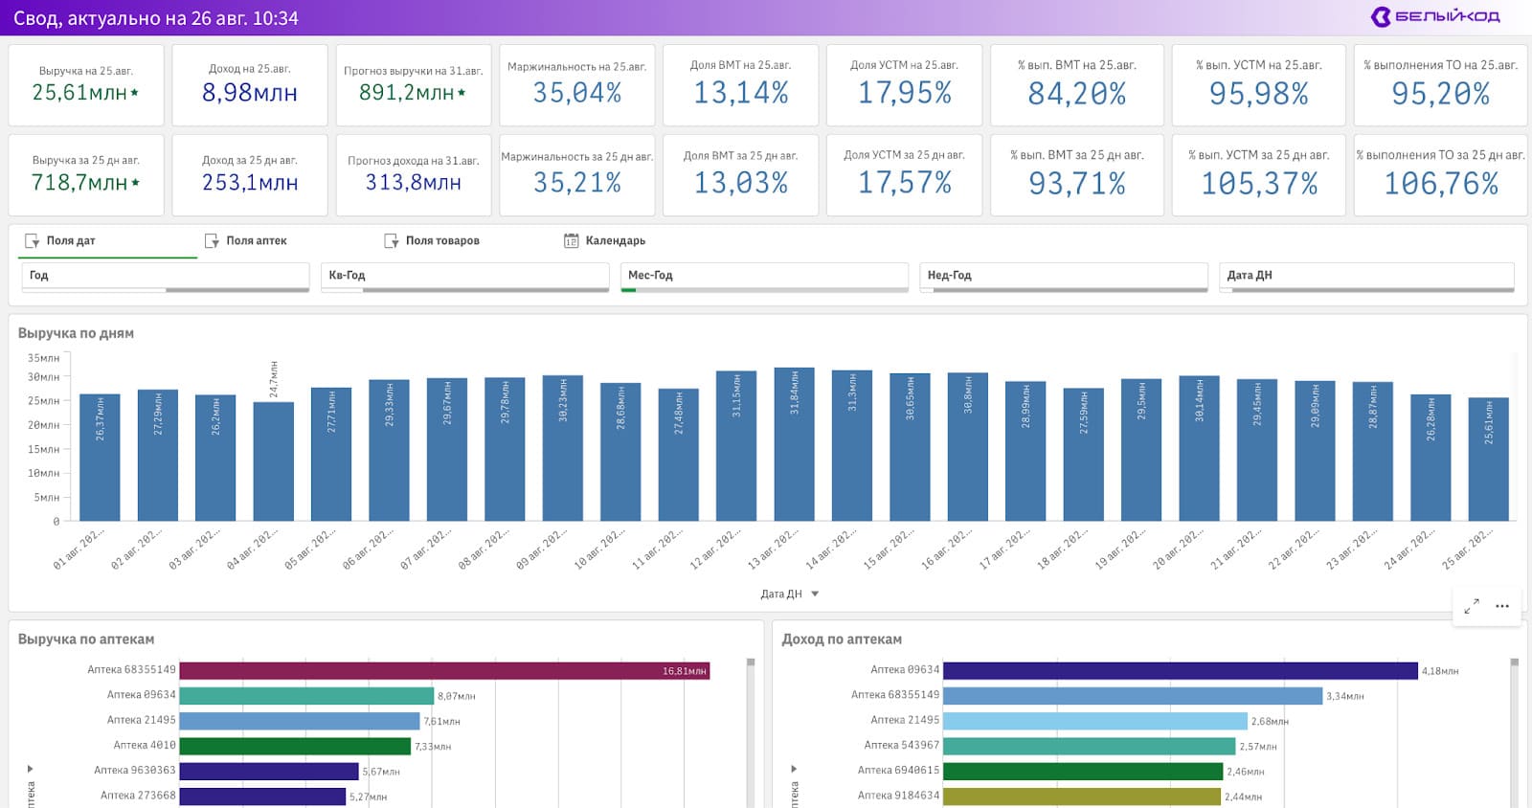
Task: Click the 01 авг. bar labeled 26,37млн
Action: [x=100, y=458]
